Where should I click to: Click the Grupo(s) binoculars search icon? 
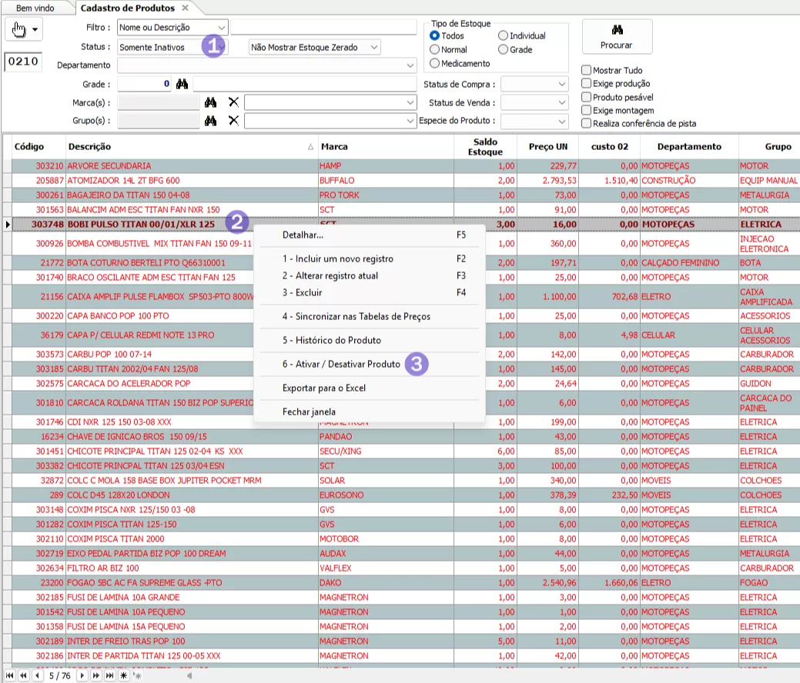tap(212, 121)
